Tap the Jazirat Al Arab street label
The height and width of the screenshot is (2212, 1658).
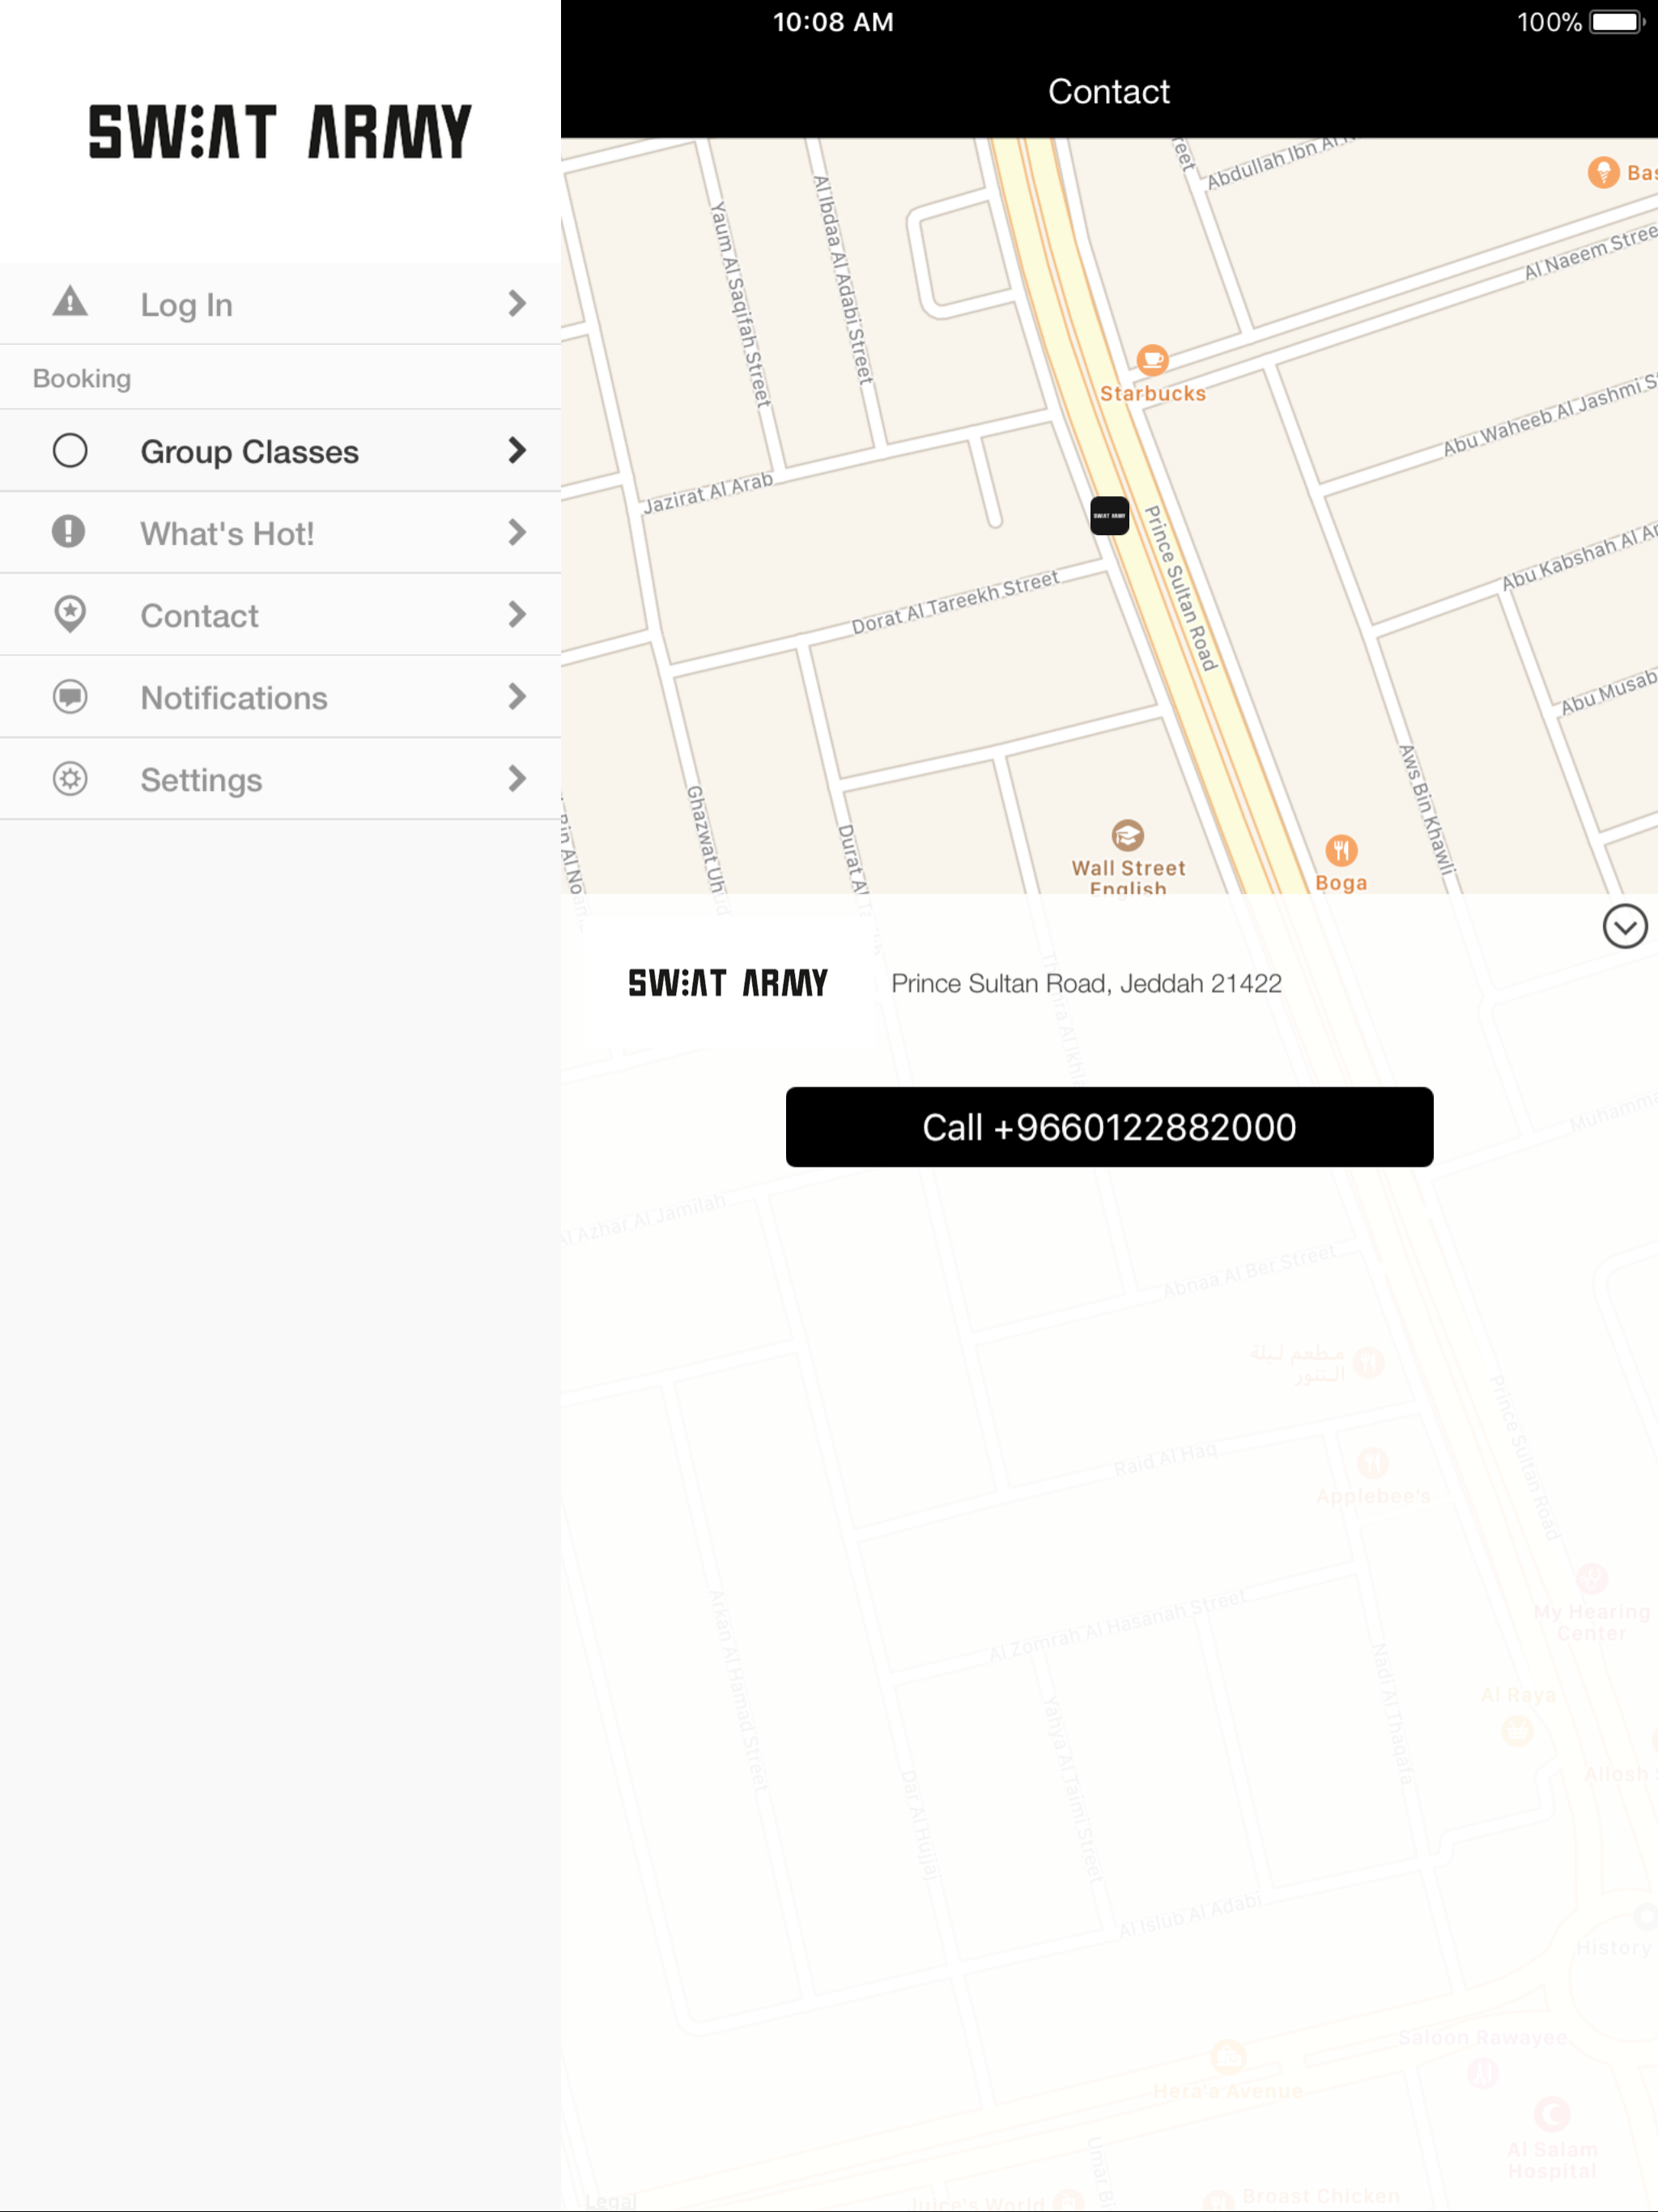tap(708, 493)
